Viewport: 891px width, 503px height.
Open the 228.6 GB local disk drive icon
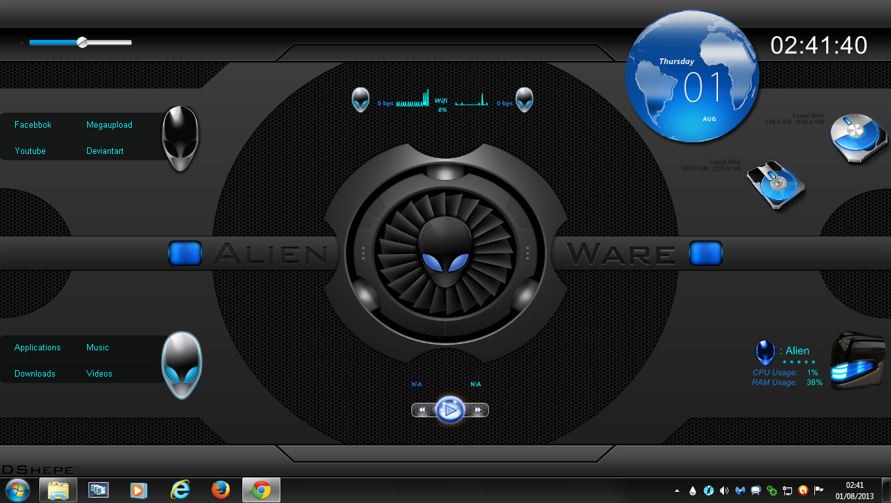[776, 184]
